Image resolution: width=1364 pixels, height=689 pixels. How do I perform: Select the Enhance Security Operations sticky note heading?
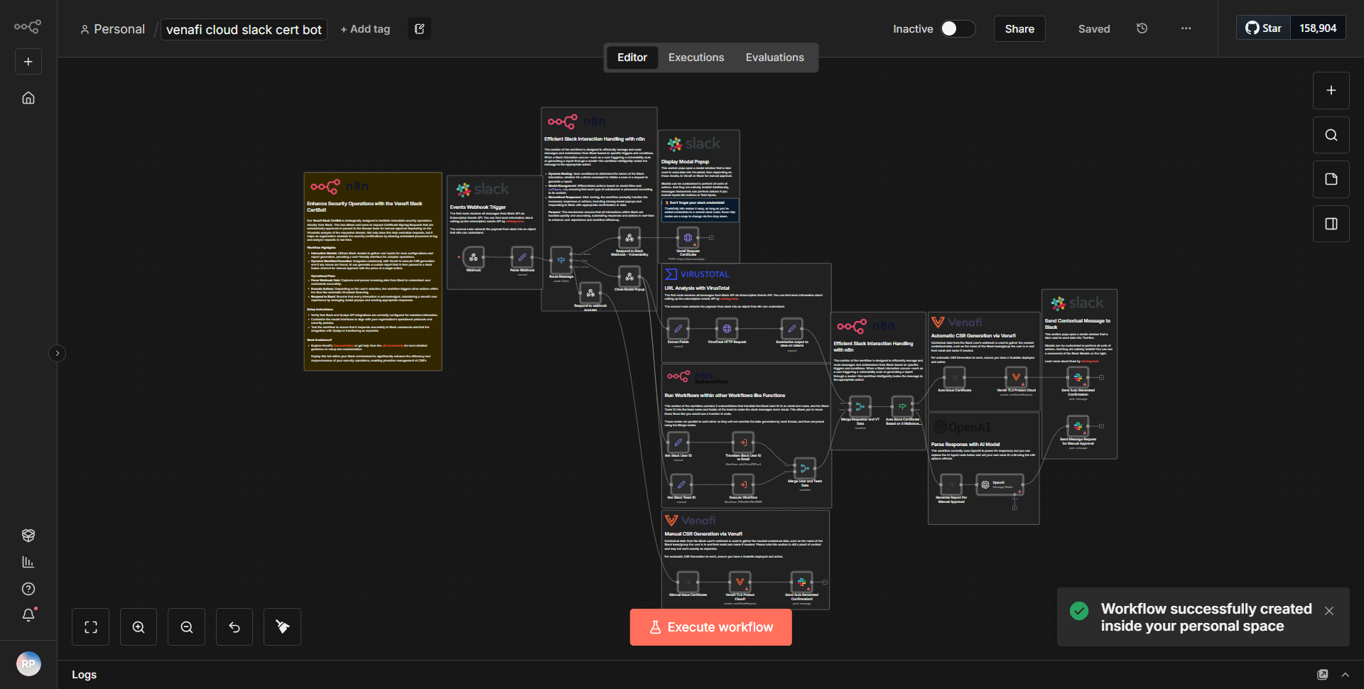point(364,207)
